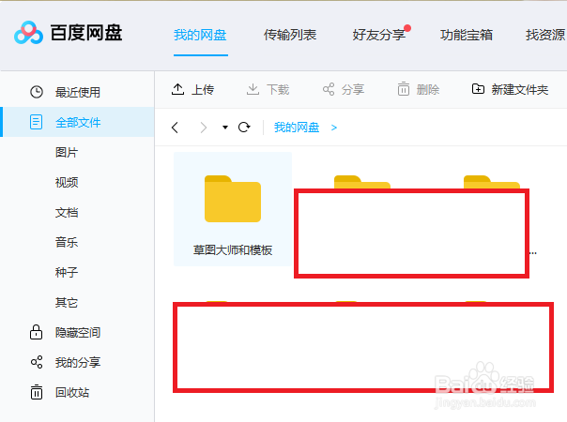Click the upload arrow icon
Image resolution: width=567 pixels, height=422 pixels.
(x=177, y=89)
